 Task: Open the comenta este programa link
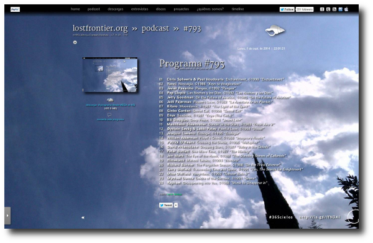tap(111, 120)
